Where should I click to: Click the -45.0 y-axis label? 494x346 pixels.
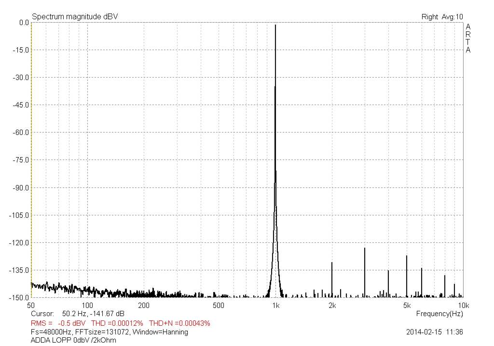[21, 105]
